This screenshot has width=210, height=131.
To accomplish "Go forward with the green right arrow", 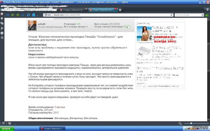I will coord(18,15).
